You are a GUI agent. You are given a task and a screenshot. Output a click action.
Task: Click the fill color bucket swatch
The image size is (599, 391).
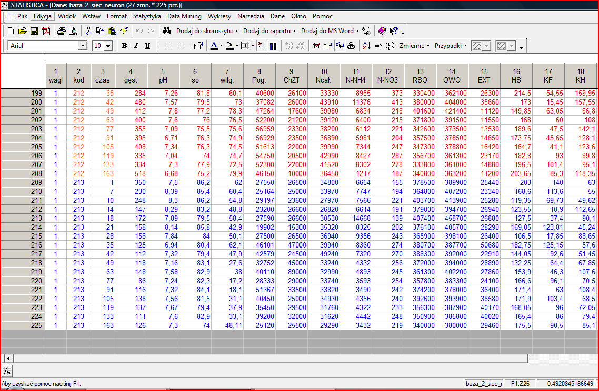click(x=229, y=46)
